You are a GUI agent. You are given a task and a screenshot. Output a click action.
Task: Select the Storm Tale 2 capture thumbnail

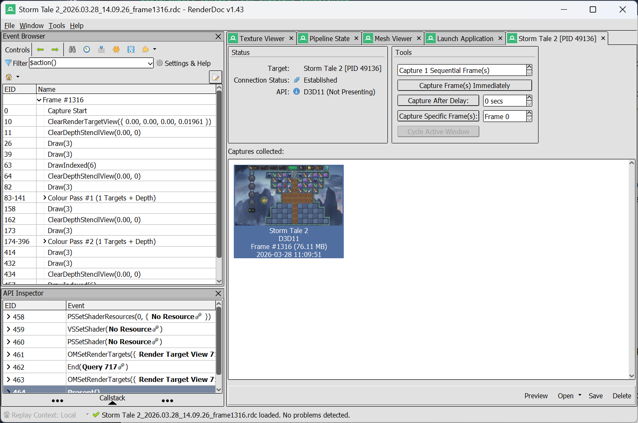click(x=289, y=211)
